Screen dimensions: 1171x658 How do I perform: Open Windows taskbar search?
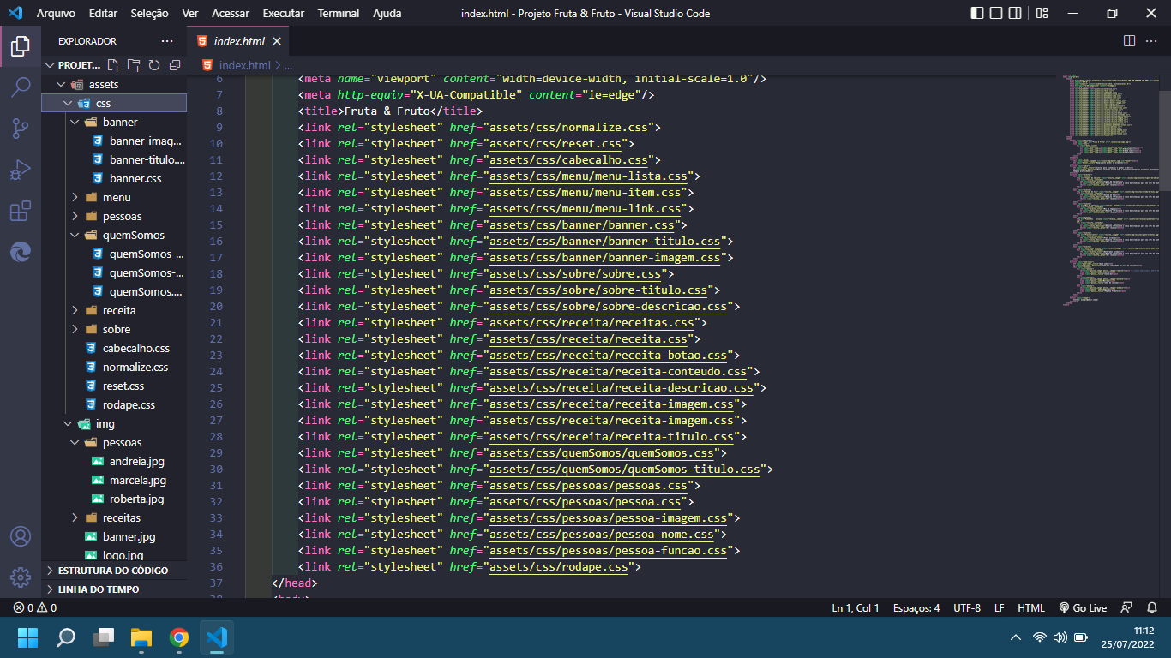66,637
